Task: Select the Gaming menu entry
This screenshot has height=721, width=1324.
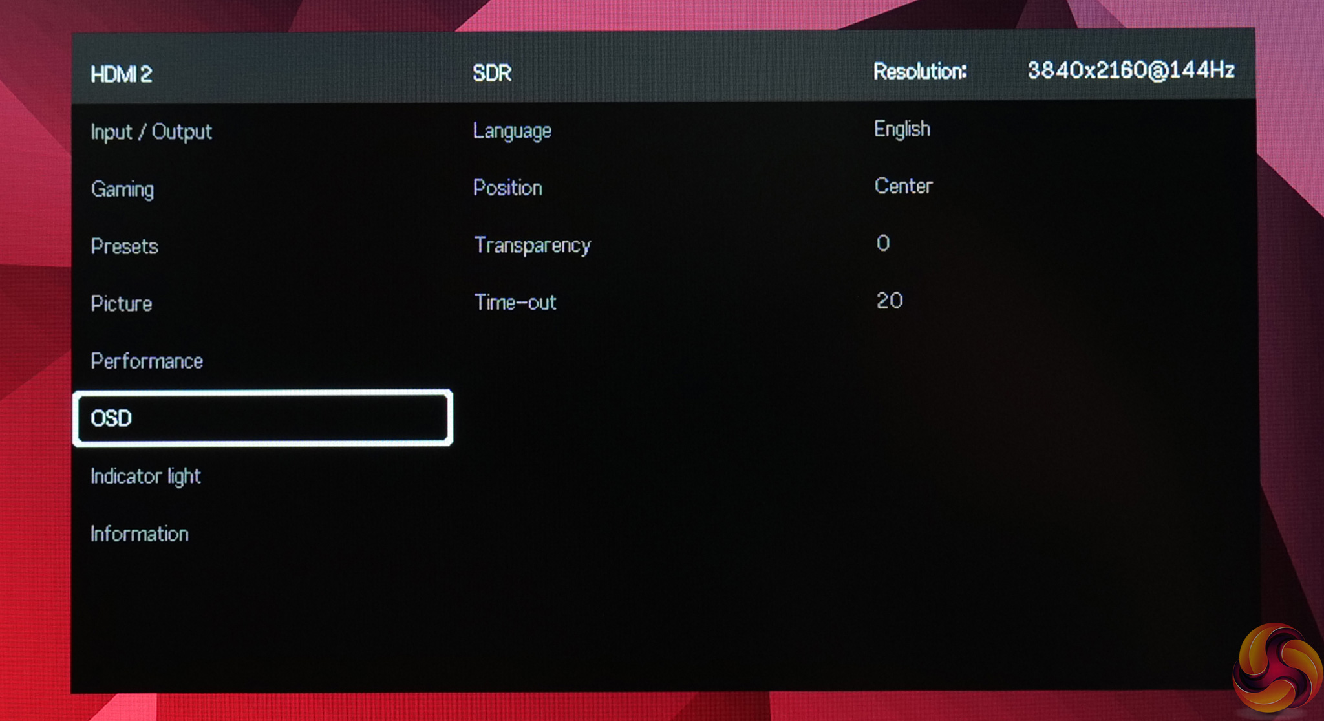Action: point(122,189)
